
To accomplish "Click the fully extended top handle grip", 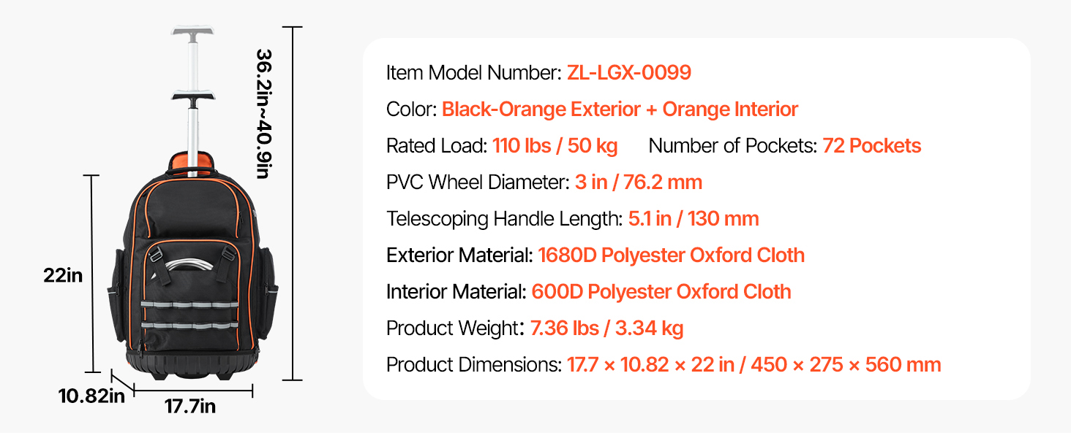I will pos(192,34).
